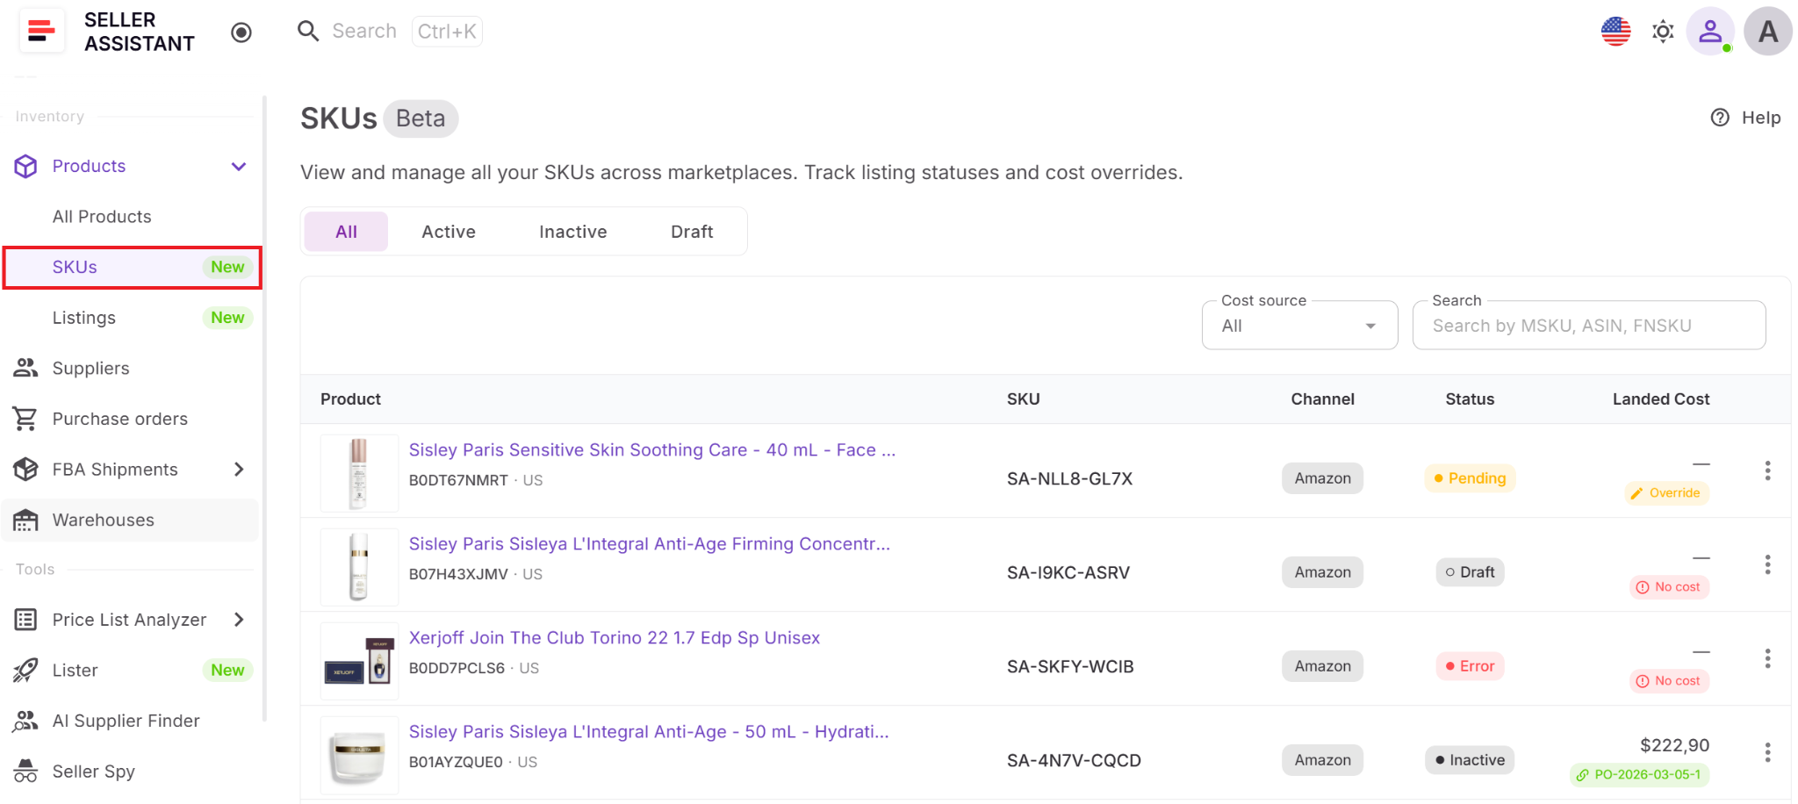Open Sisley Paris Sensitive Skin Soothing Care link

pyautogui.click(x=652, y=450)
